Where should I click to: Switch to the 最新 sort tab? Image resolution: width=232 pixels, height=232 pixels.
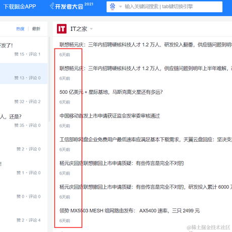pyautogui.click(x=36, y=29)
